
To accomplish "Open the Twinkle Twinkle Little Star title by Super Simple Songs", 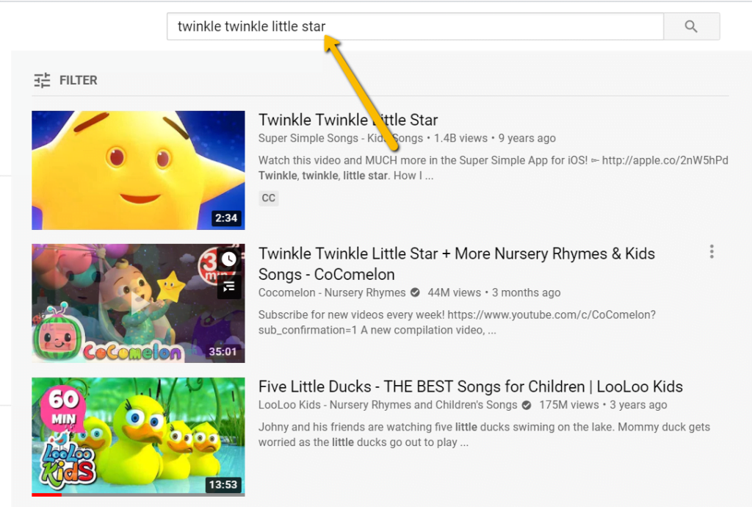I will coord(348,120).
